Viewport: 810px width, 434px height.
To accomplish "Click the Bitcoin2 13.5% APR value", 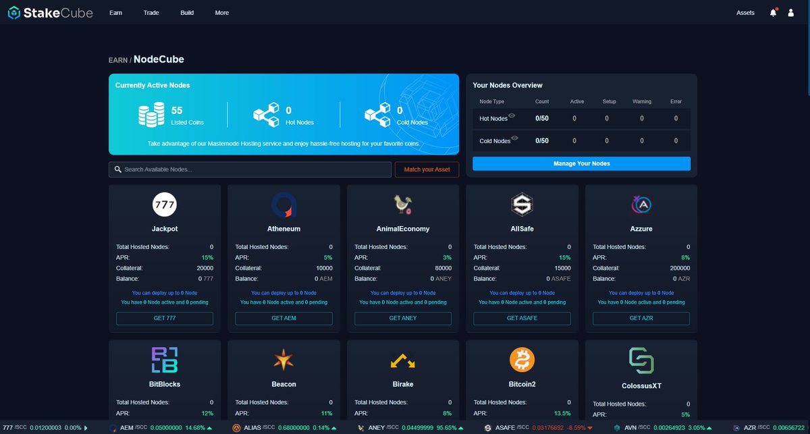I will [x=562, y=413].
